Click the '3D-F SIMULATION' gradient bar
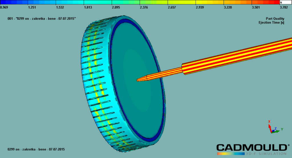Image resolution: width=292 pixels, height=158 pixels. click(x=251, y=153)
